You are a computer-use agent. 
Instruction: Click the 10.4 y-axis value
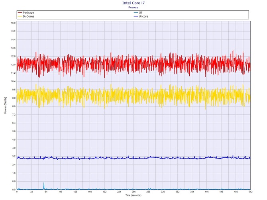coord(13,81)
